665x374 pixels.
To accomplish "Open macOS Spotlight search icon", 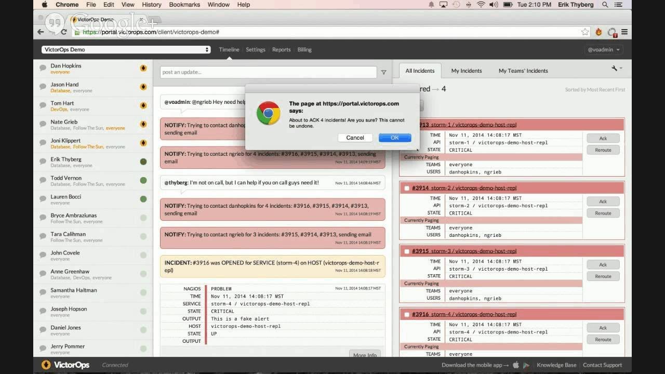I will (x=605, y=5).
